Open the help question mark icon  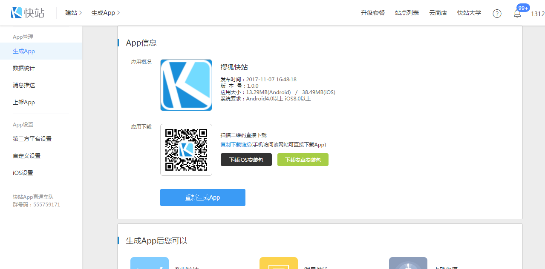click(497, 13)
